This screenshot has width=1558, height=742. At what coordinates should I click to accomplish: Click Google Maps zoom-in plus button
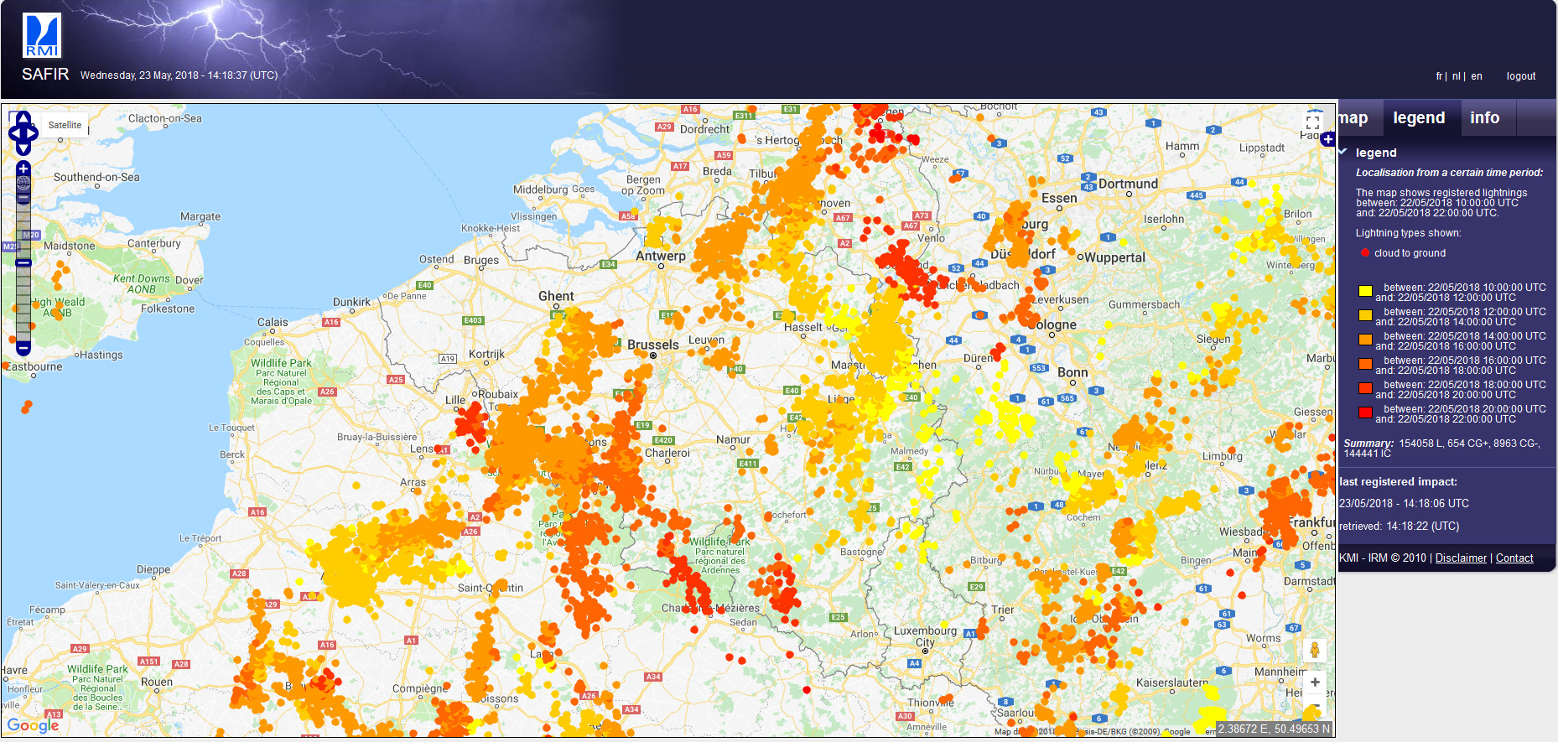[1314, 682]
